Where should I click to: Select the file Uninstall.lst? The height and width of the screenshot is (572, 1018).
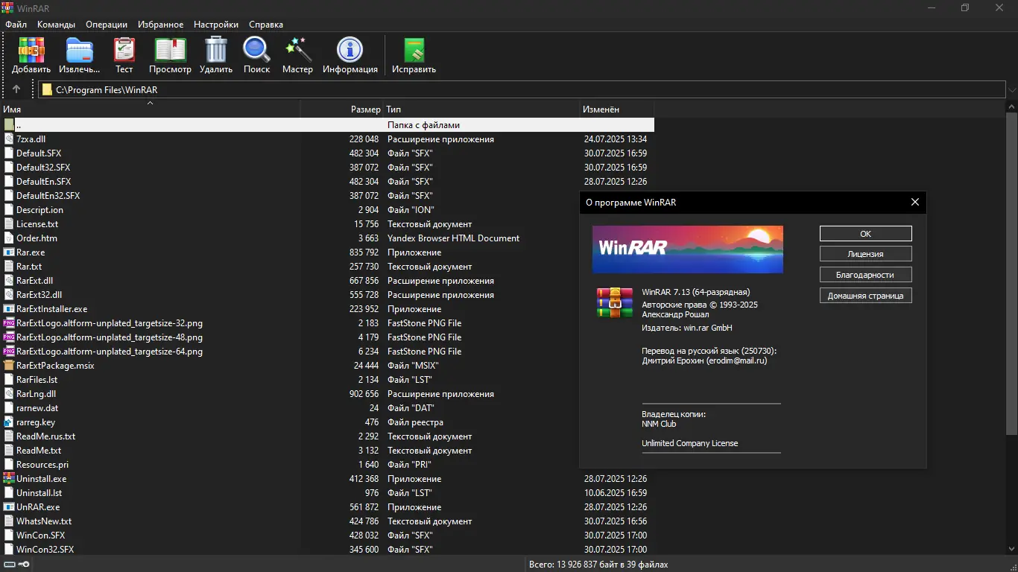(x=39, y=493)
